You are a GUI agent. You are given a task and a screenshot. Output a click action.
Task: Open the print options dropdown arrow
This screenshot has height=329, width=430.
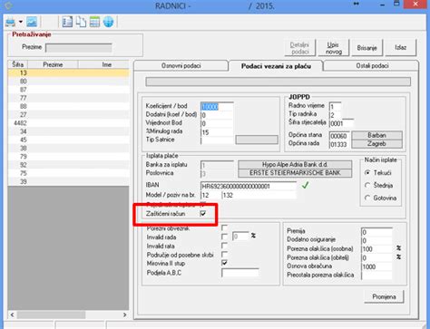point(21,22)
